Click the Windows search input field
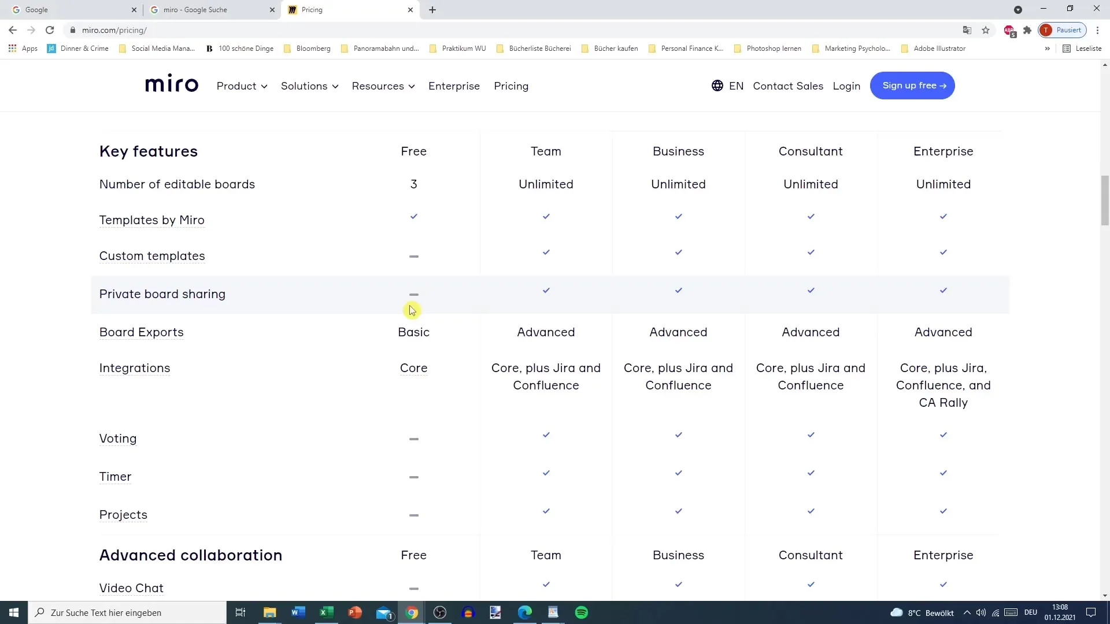The width and height of the screenshot is (1110, 624). tap(127, 612)
